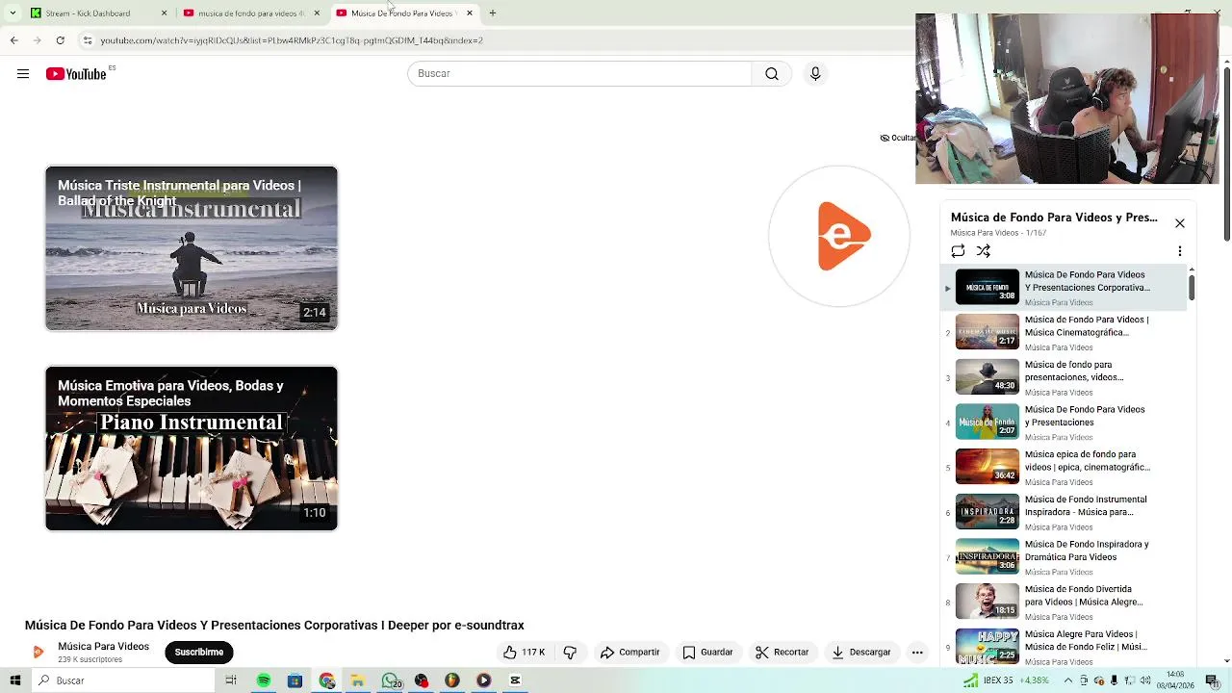Close the musica de fondo search tab
Image resolution: width=1232 pixels, height=693 pixels.
point(317,13)
